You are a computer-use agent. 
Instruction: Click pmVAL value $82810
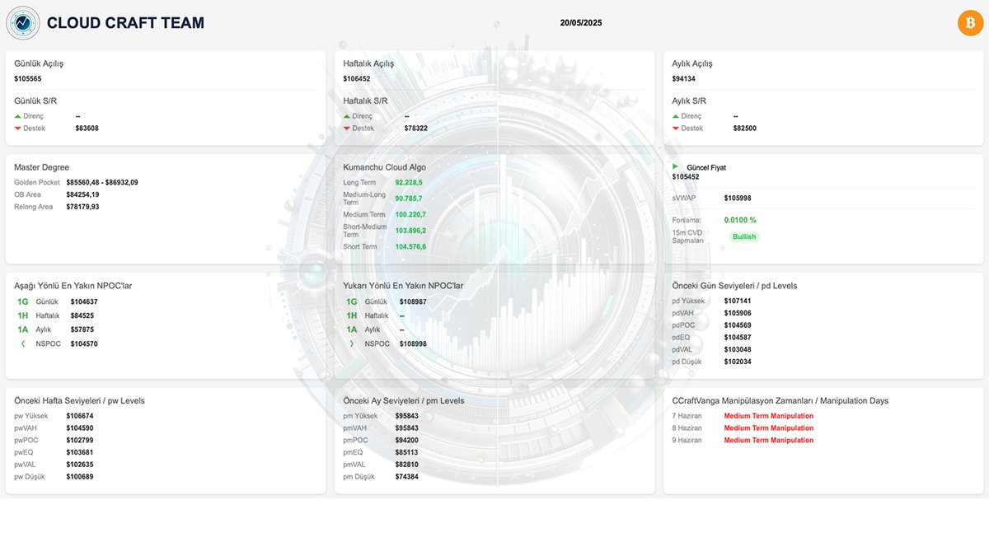tap(406, 465)
